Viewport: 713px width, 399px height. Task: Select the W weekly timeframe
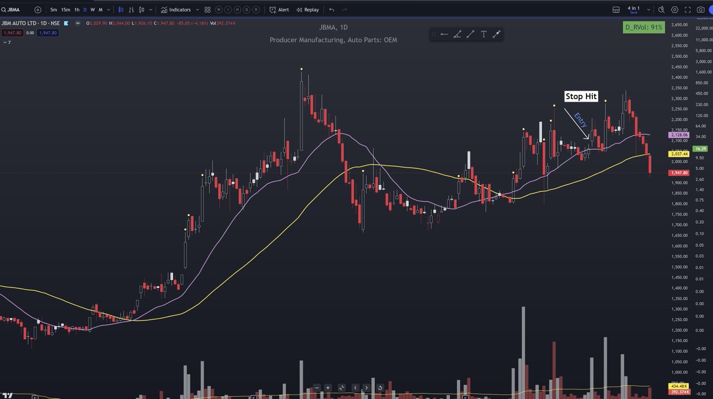coord(92,9)
